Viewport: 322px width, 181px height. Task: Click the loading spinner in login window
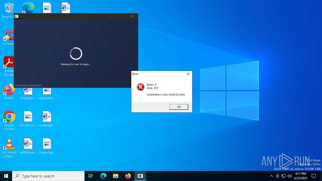coord(76,54)
